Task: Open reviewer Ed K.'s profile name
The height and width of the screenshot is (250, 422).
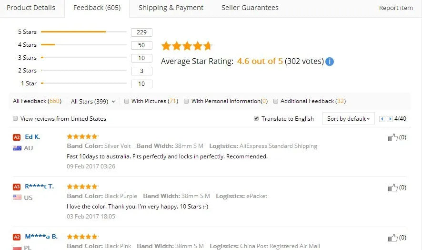Action: point(32,137)
